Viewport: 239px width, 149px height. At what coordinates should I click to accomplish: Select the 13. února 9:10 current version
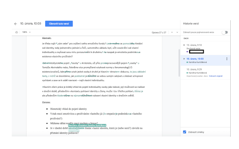[205, 48]
